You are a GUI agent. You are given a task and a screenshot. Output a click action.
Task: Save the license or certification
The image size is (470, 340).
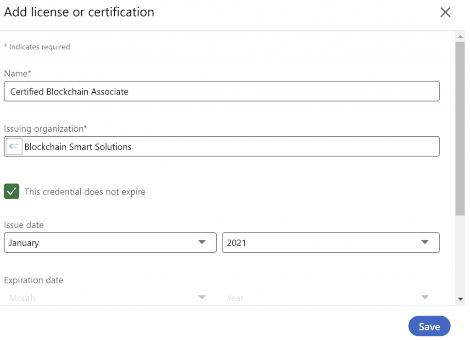pos(429,326)
